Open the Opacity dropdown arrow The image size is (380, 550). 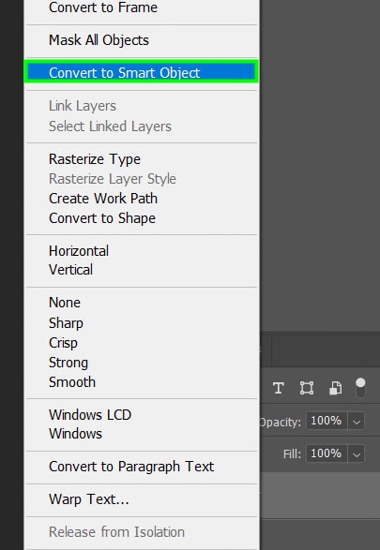click(357, 421)
